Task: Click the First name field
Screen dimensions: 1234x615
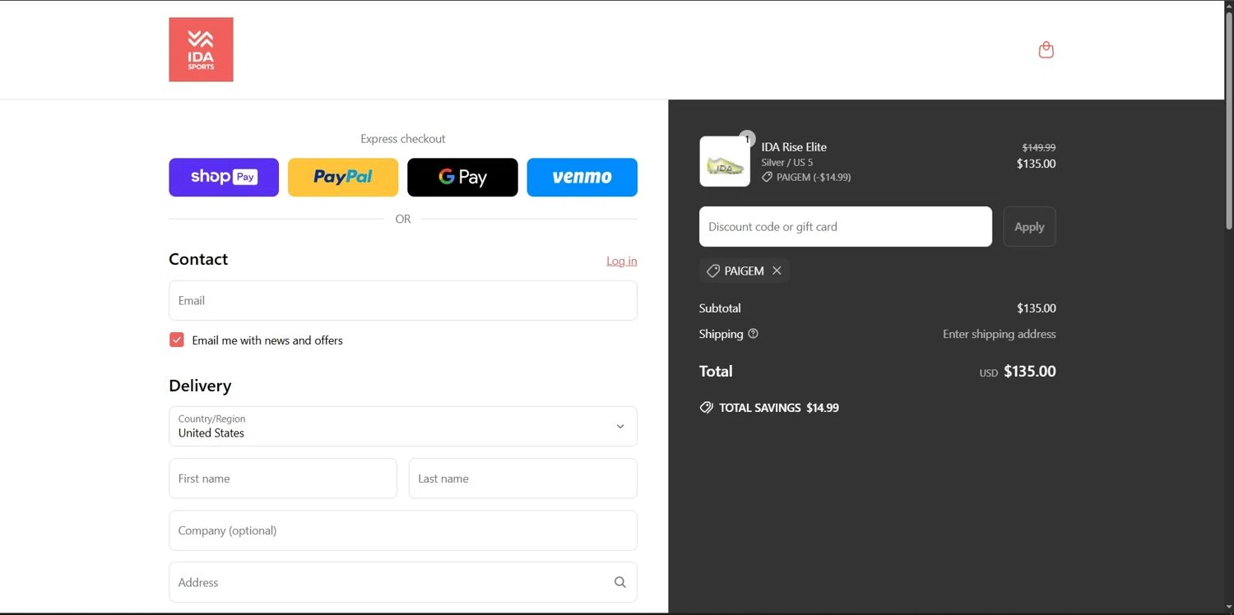Action: [x=283, y=479]
